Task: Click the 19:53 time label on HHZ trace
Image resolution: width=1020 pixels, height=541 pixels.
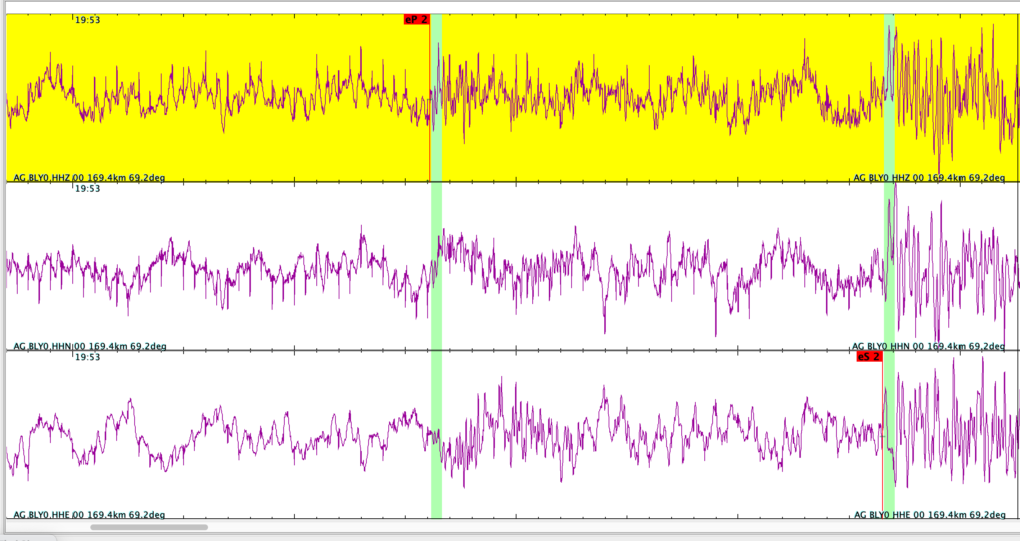Action: [87, 20]
